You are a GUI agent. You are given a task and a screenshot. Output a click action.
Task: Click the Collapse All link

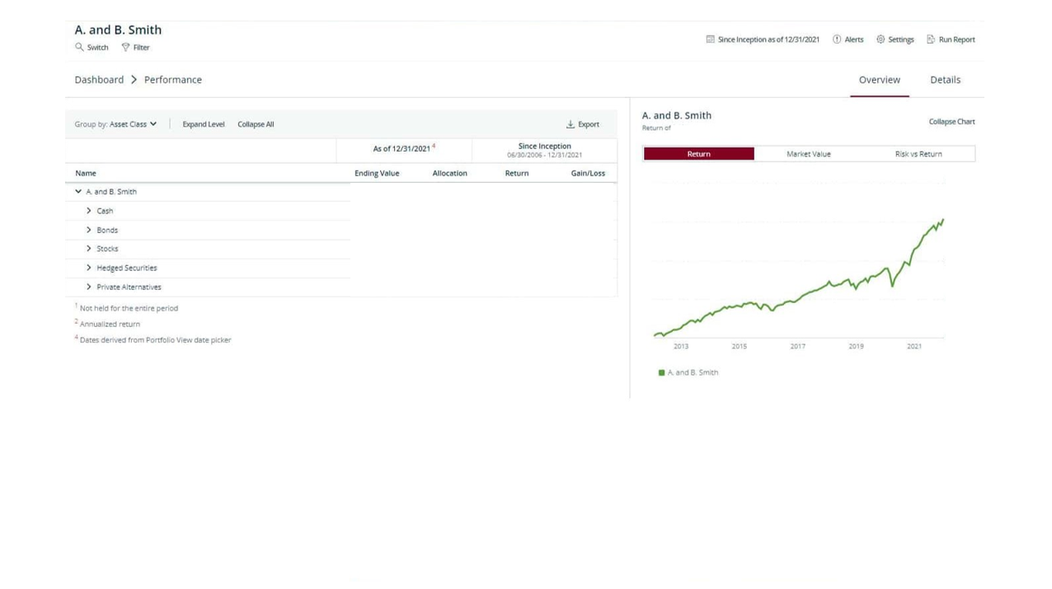click(255, 124)
